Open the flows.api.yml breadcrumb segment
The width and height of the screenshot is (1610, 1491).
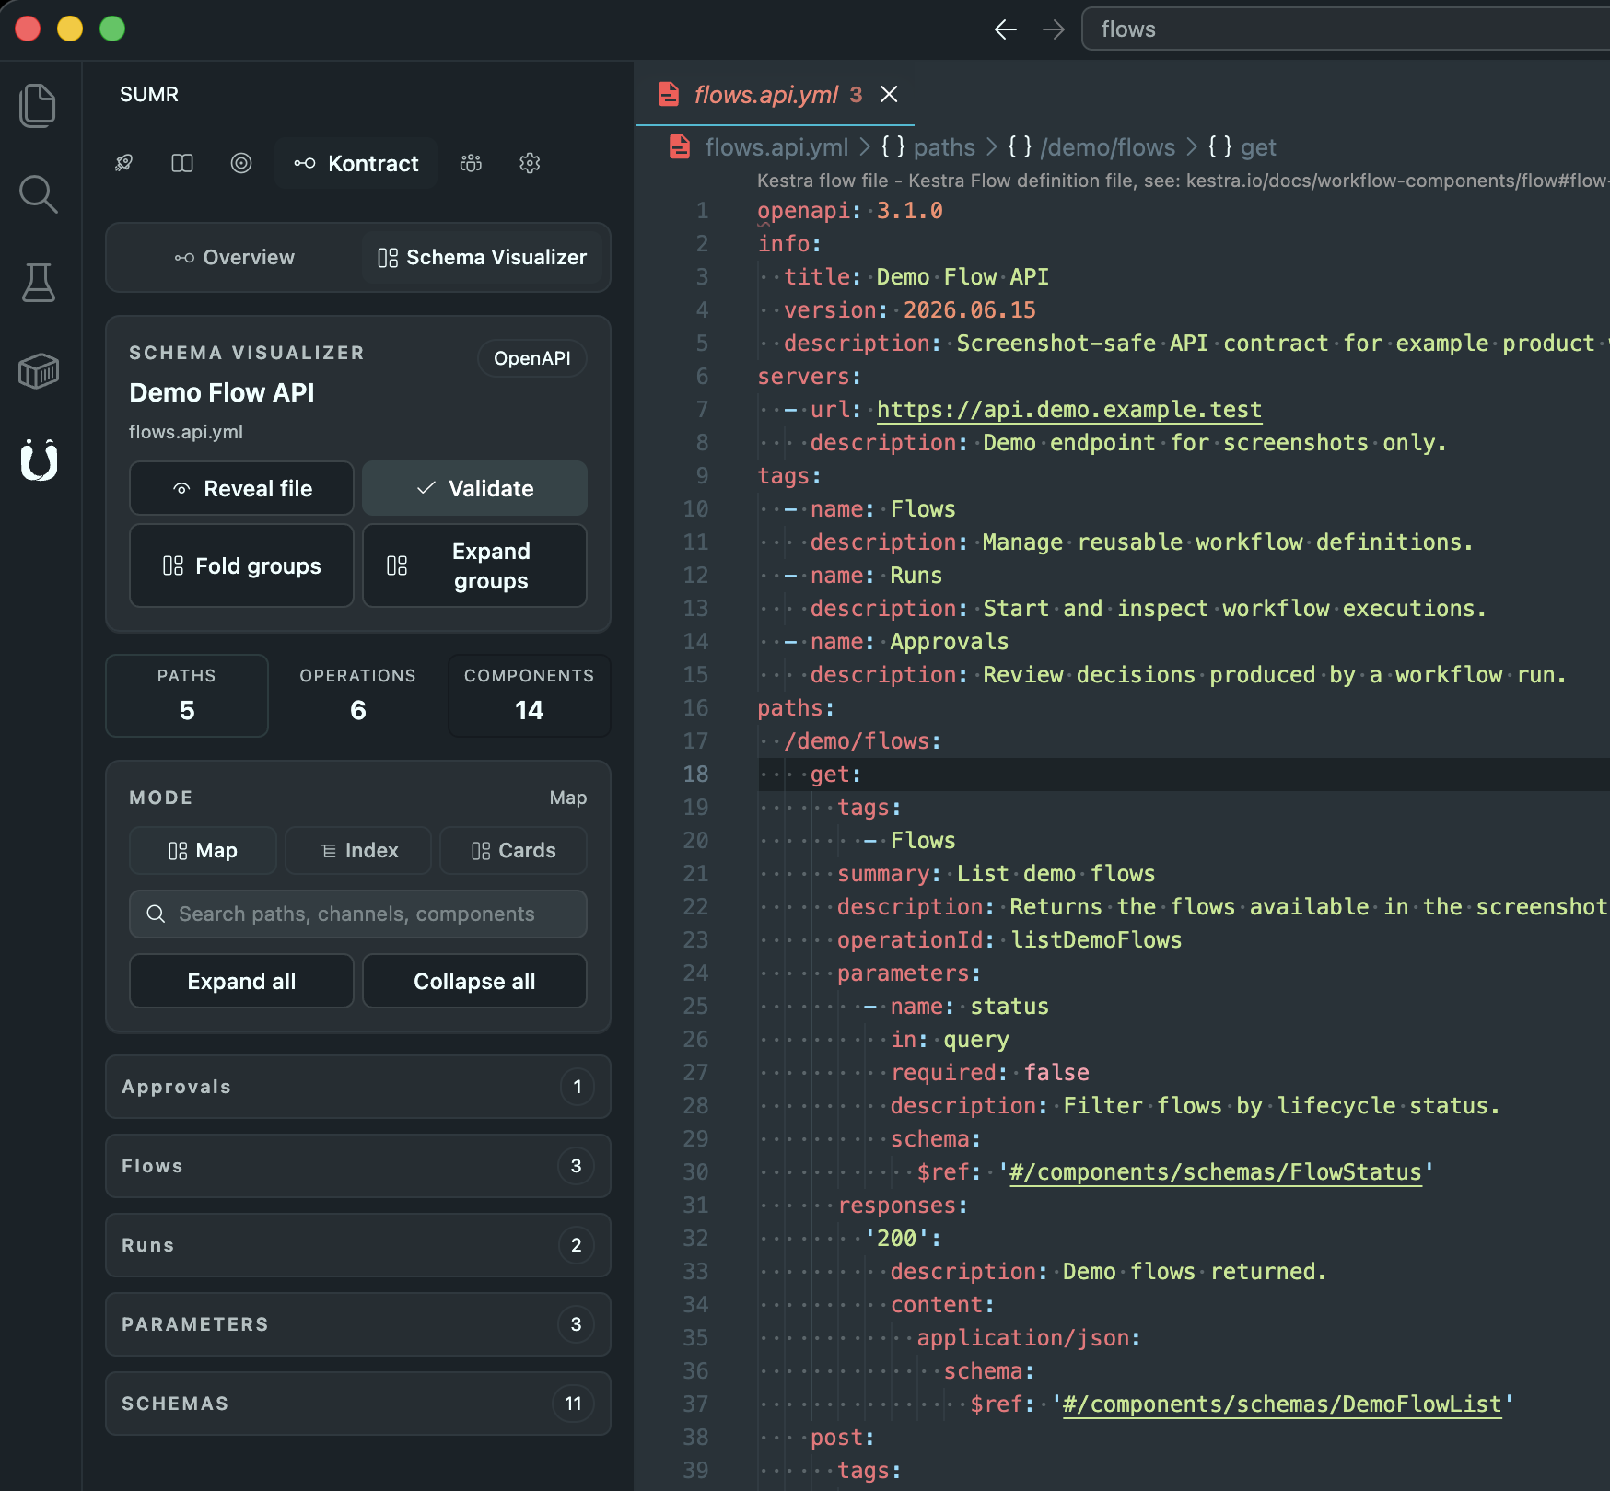(x=776, y=146)
